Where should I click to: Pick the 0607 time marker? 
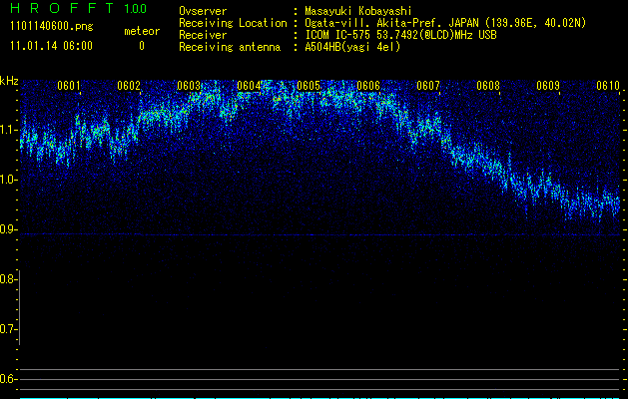[428, 86]
